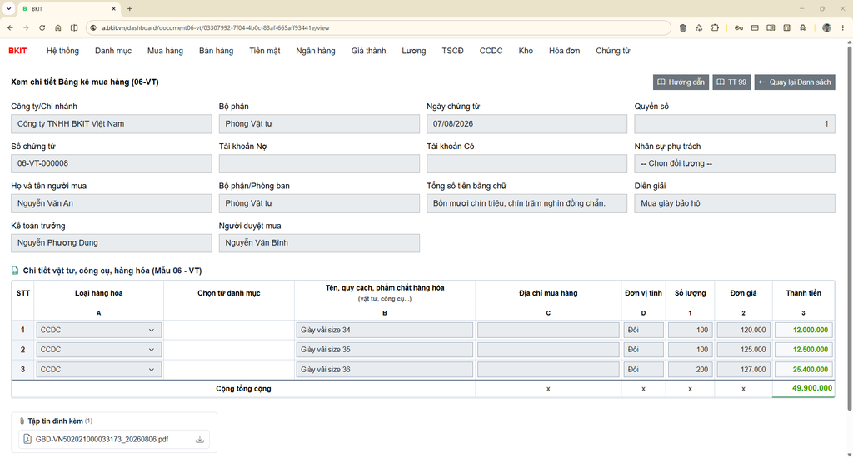Open the Chứng từ menu
Viewport: 853px width, 458px height.
pos(612,51)
